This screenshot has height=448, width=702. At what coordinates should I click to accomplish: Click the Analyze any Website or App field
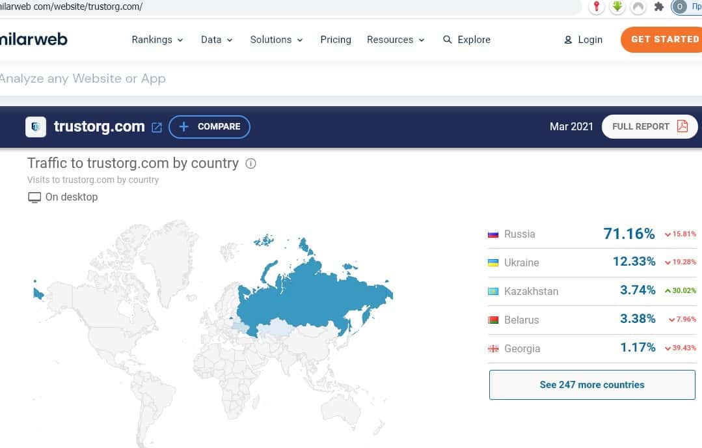pos(260,79)
